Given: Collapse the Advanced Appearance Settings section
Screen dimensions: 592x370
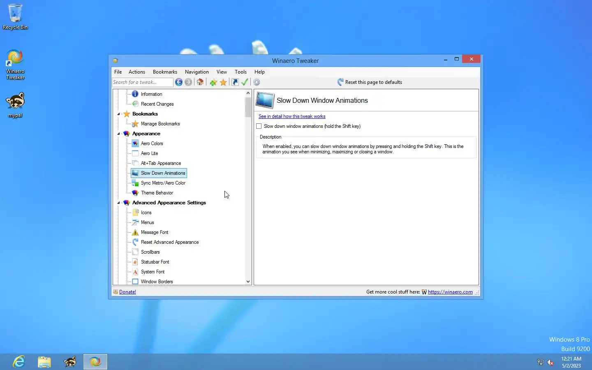Looking at the screenshot, I should [119, 203].
